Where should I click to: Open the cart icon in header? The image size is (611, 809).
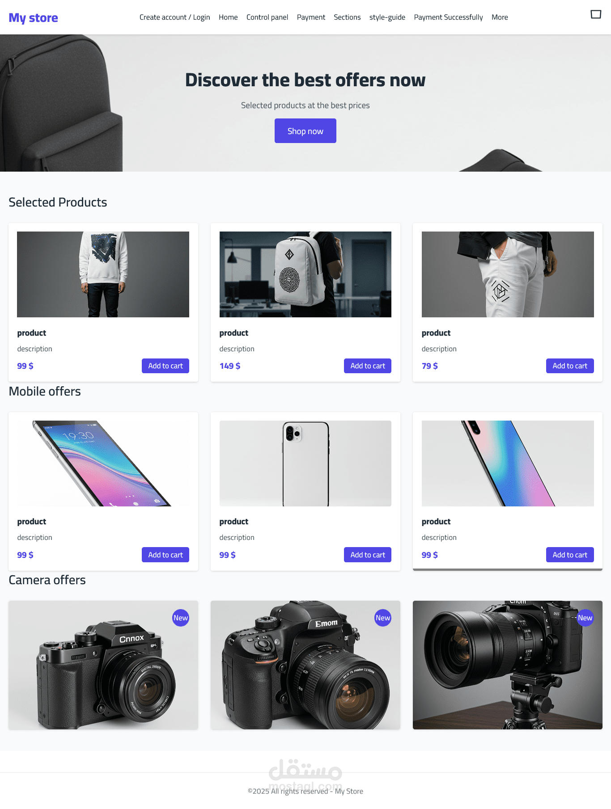point(596,14)
